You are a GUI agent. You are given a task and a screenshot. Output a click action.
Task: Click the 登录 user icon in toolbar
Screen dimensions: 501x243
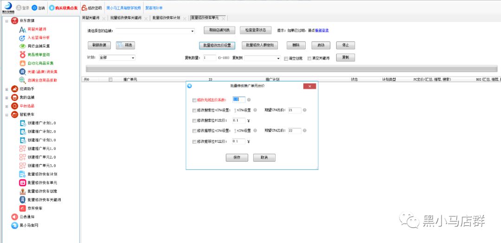(19, 8)
